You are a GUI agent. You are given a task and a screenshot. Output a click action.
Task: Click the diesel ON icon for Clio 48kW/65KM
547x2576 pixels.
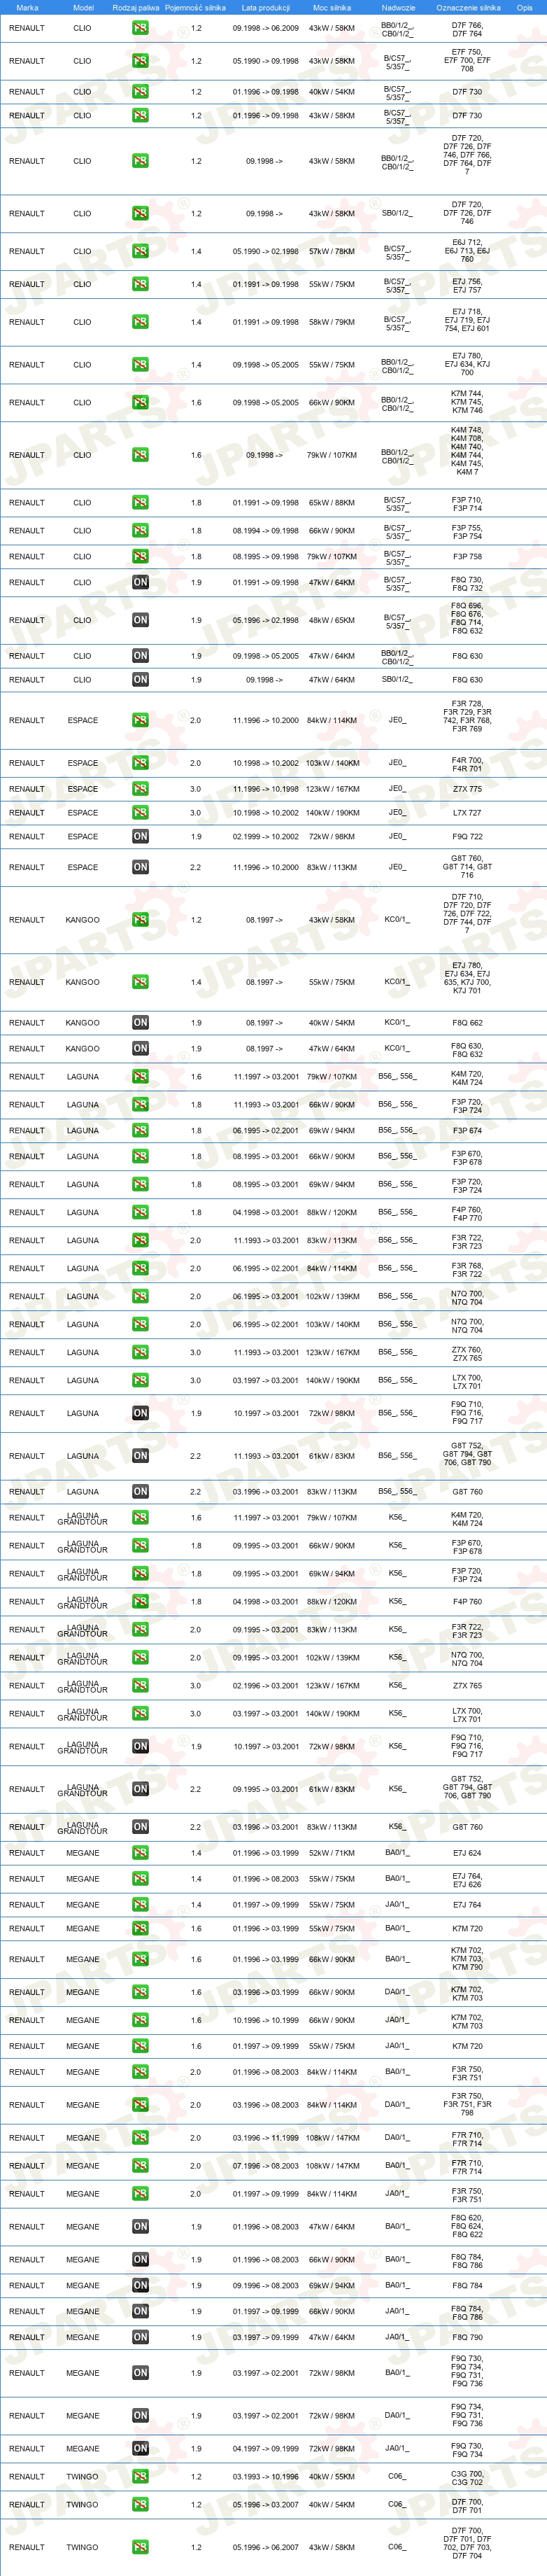coord(140,620)
